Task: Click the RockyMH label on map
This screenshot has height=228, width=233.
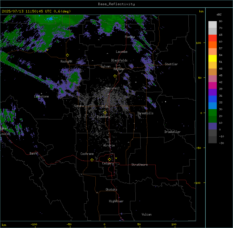Action: point(66,61)
